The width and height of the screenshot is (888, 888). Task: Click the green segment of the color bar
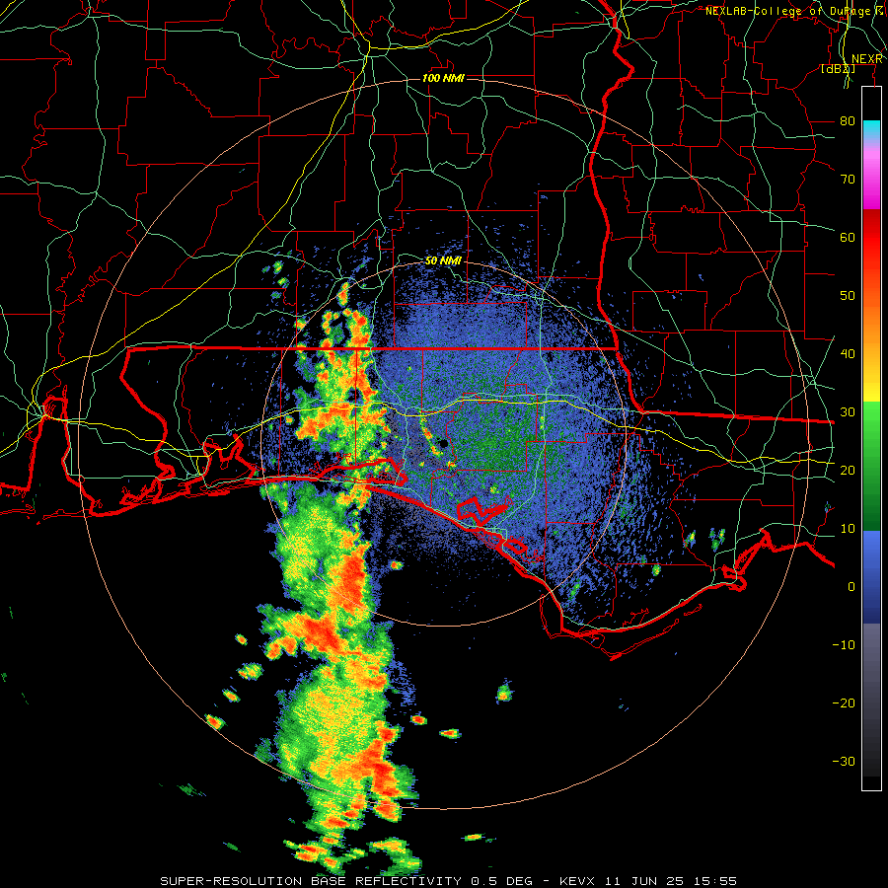coord(871,466)
